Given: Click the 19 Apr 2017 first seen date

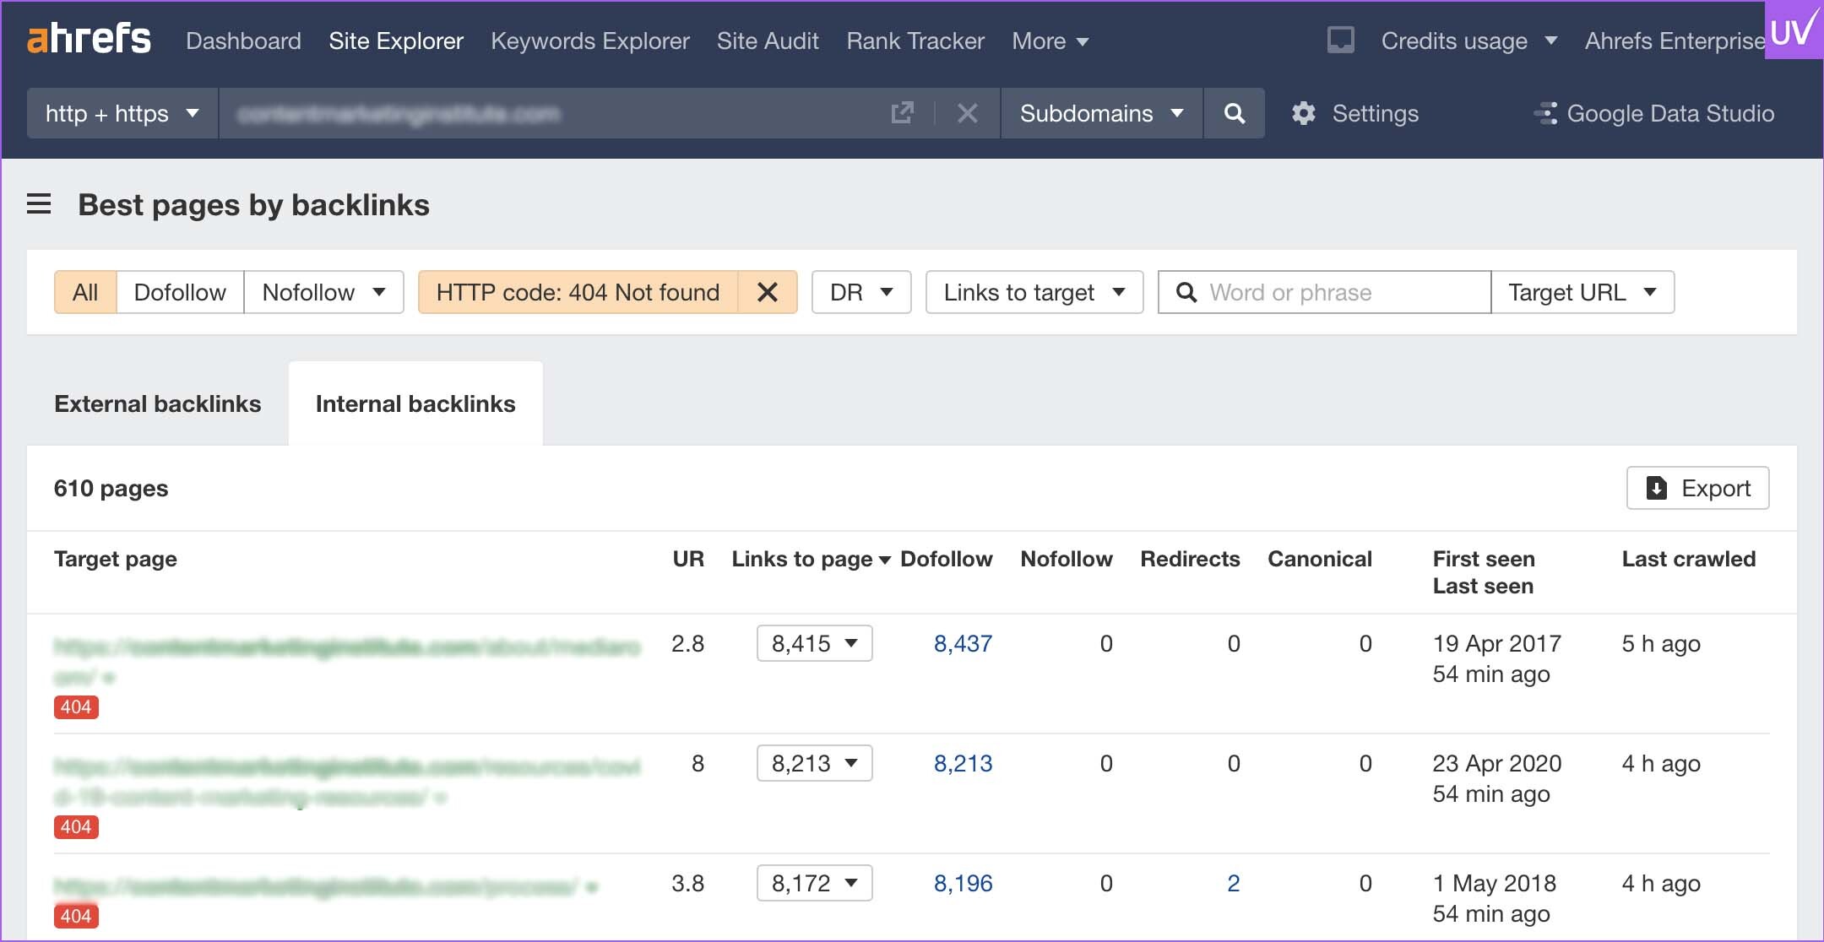Looking at the screenshot, I should [1497, 643].
